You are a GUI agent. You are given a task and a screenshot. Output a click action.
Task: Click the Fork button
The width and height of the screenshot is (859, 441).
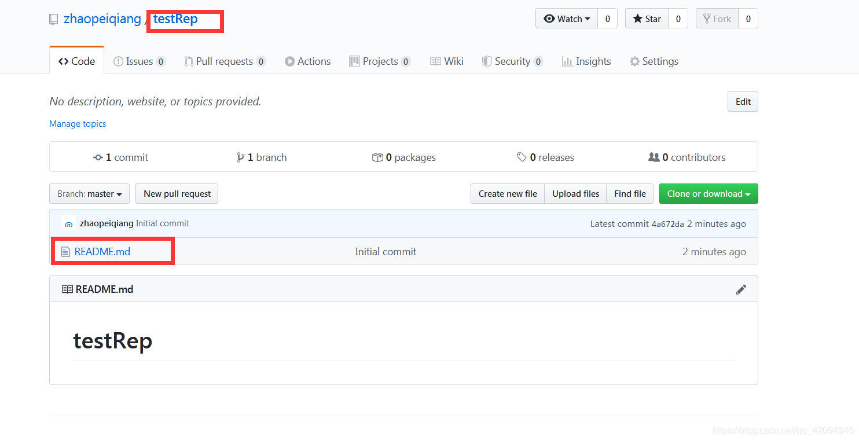tap(717, 19)
